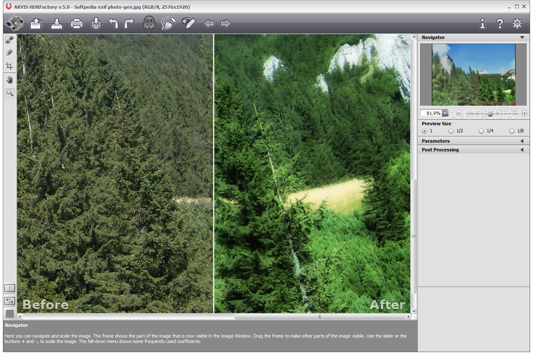This screenshot has width=533, height=355.
Task: Select Preview Size 1/4 radio button
Action: [481, 131]
